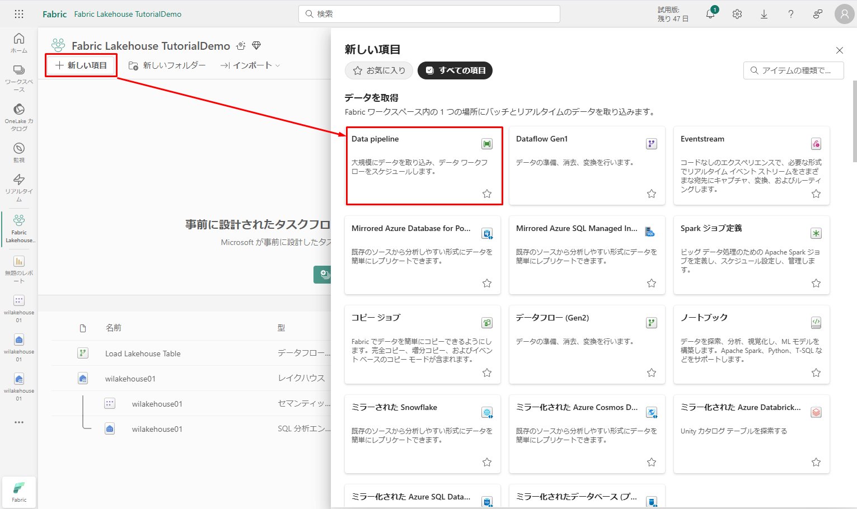Viewport: 857px width, 509px height.
Task: Click the item type filter search box
Action: click(x=794, y=70)
